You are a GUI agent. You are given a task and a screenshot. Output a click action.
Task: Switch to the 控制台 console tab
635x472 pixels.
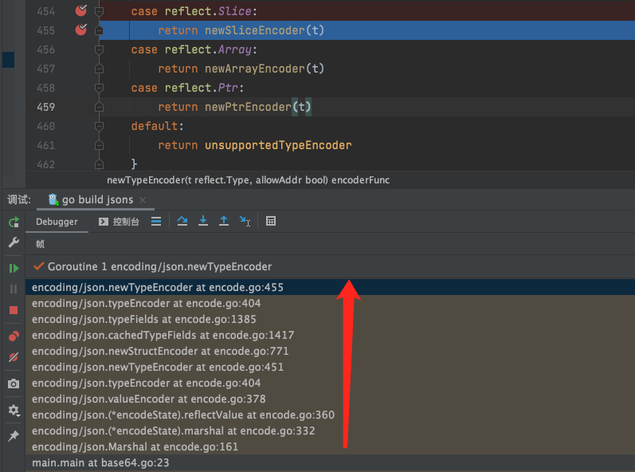[119, 222]
